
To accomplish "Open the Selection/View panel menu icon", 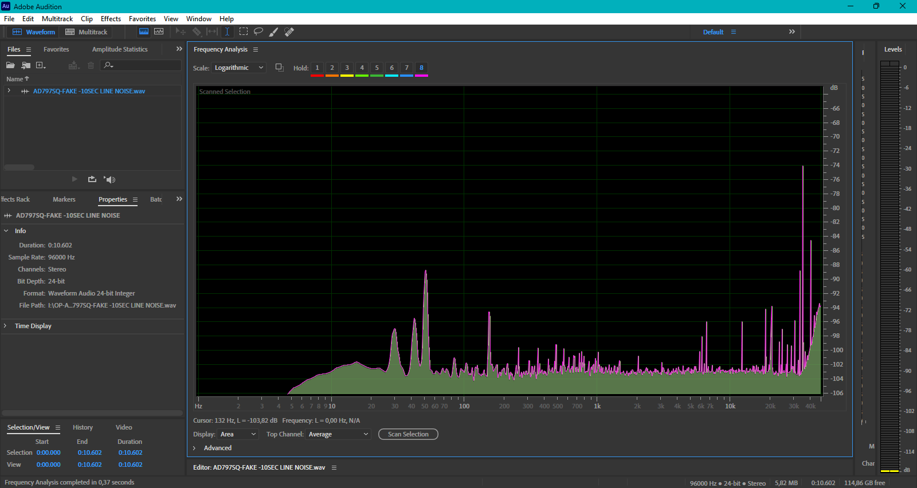I will click(x=58, y=428).
